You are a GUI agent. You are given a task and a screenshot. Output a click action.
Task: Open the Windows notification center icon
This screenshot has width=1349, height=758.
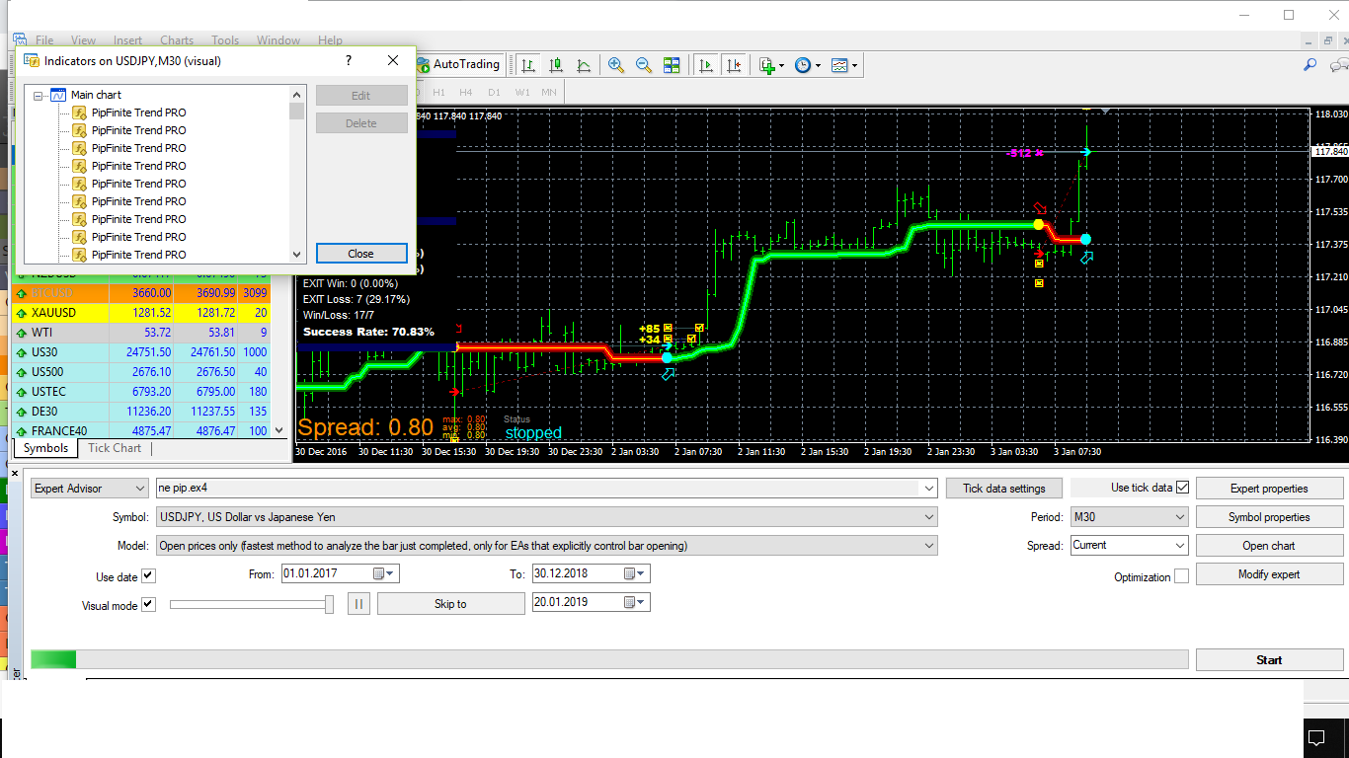1316,737
